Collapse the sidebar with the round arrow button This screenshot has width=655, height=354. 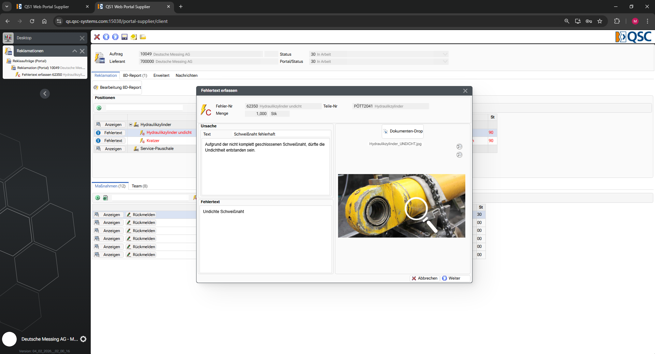point(45,94)
